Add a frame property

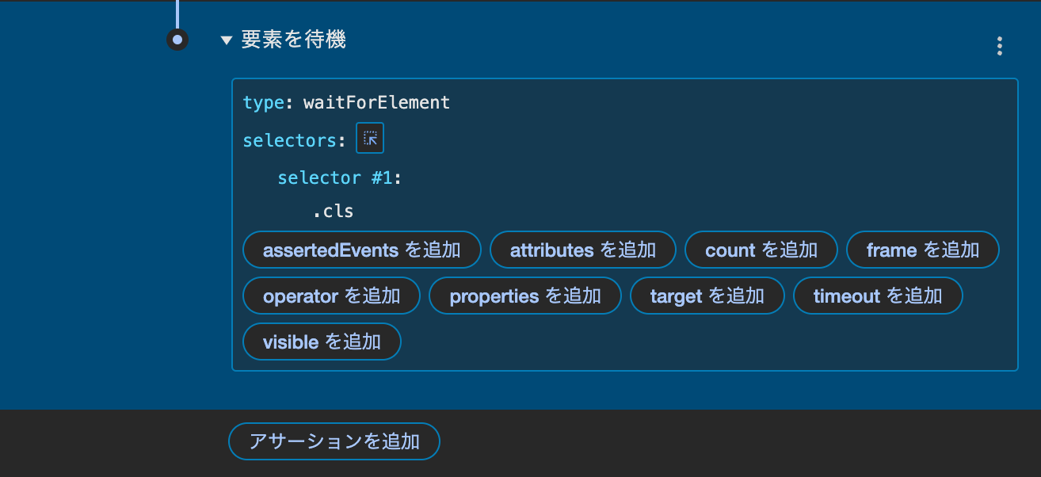click(922, 250)
